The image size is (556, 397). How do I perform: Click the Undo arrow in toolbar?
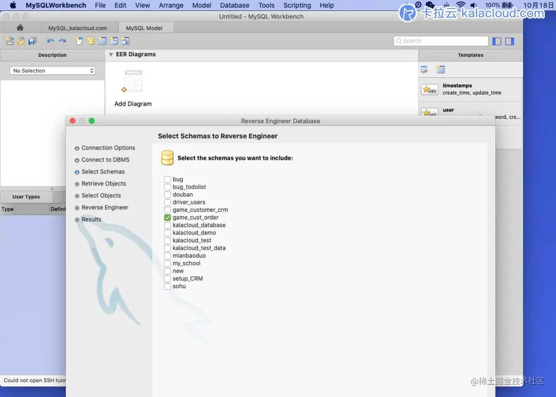[x=51, y=41]
